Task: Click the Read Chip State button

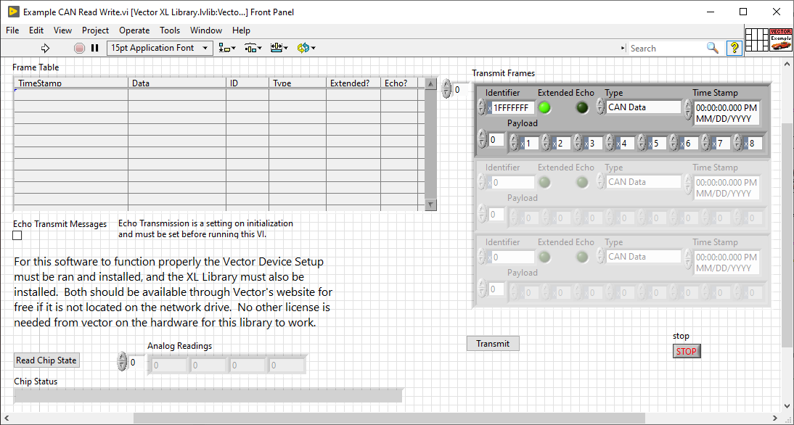Action: click(46, 360)
